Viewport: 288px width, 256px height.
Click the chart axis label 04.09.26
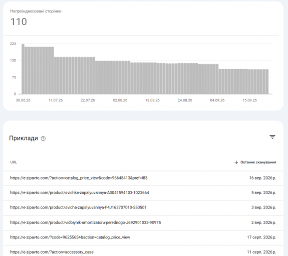pos(217,100)
